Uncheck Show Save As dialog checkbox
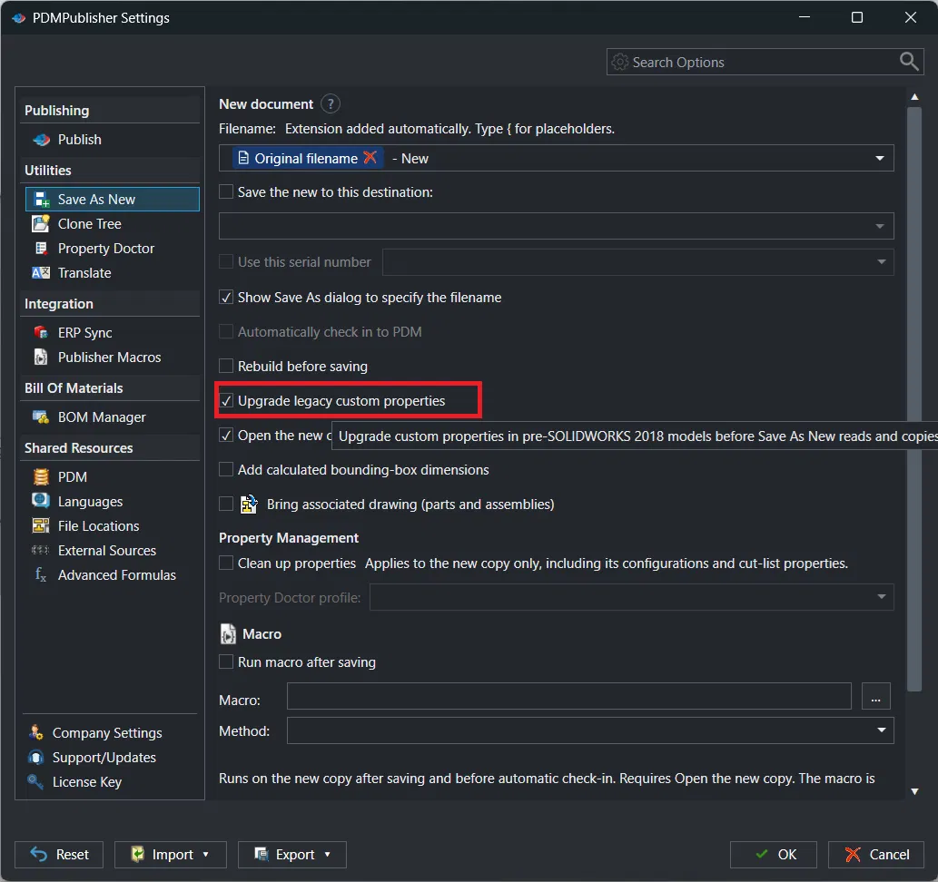The width and height of the screenshot is (938, 882). click(225, 298)
